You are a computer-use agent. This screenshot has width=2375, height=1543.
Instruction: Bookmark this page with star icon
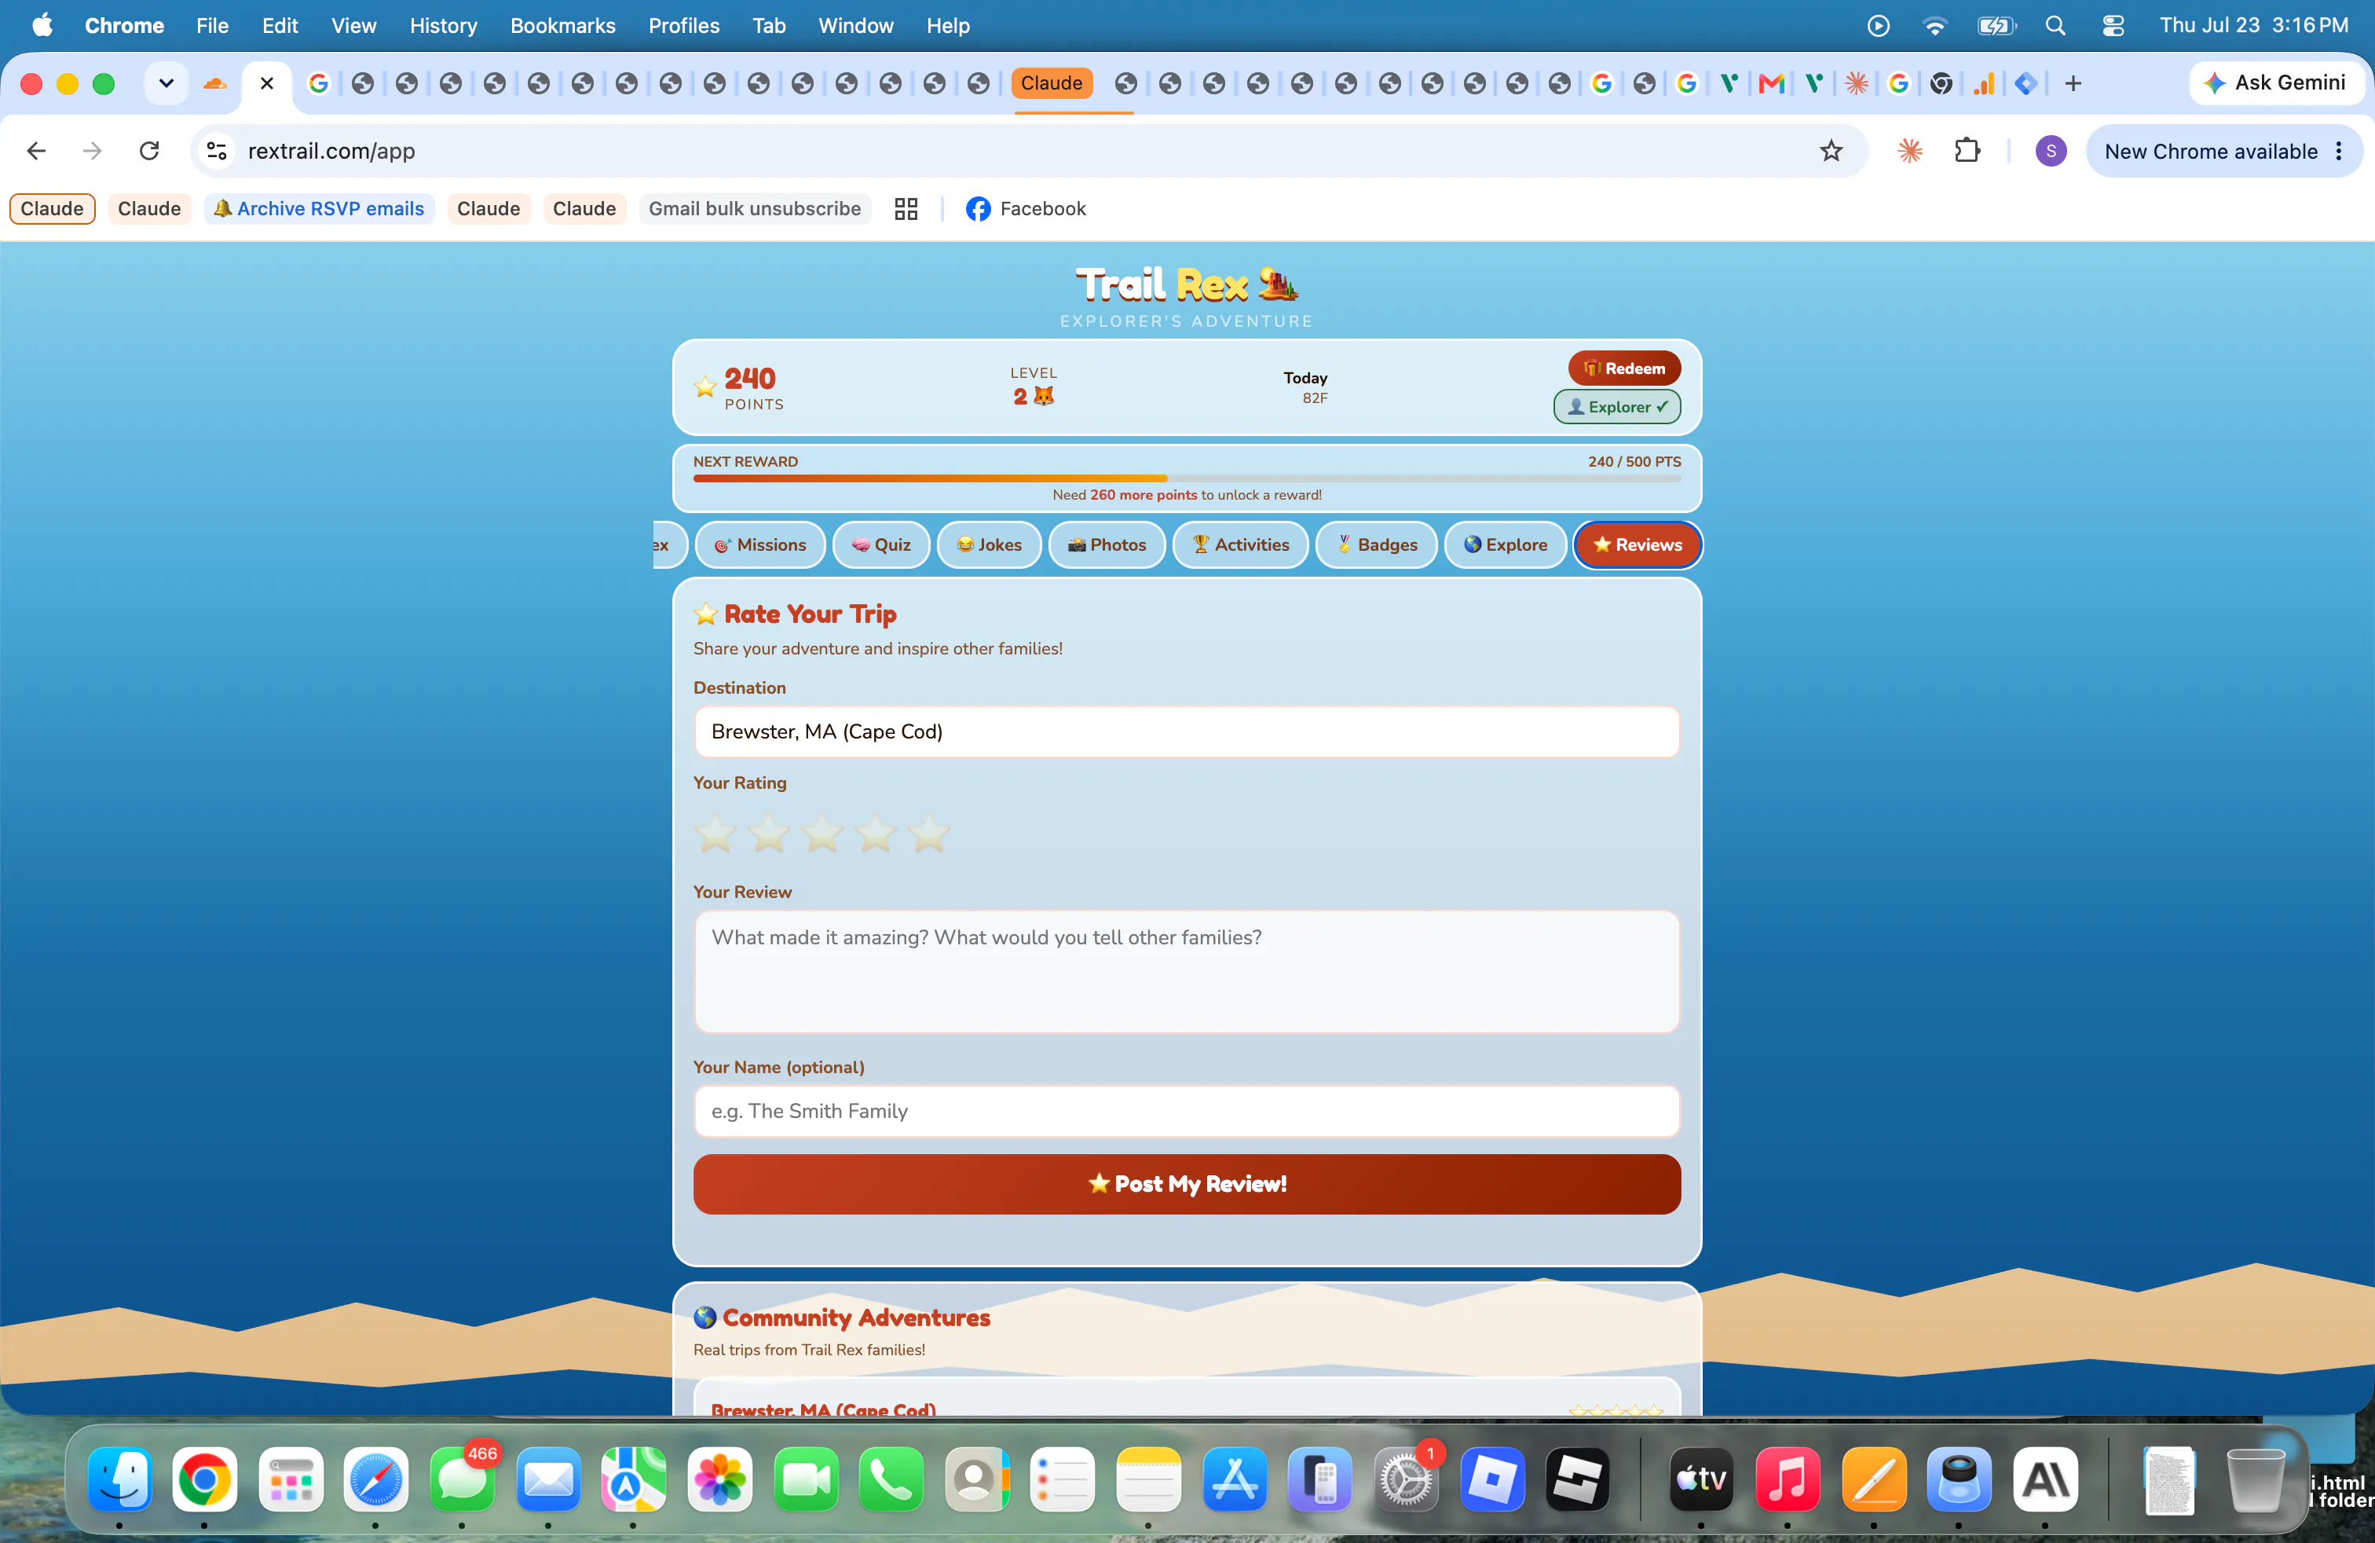point(1830,151)
